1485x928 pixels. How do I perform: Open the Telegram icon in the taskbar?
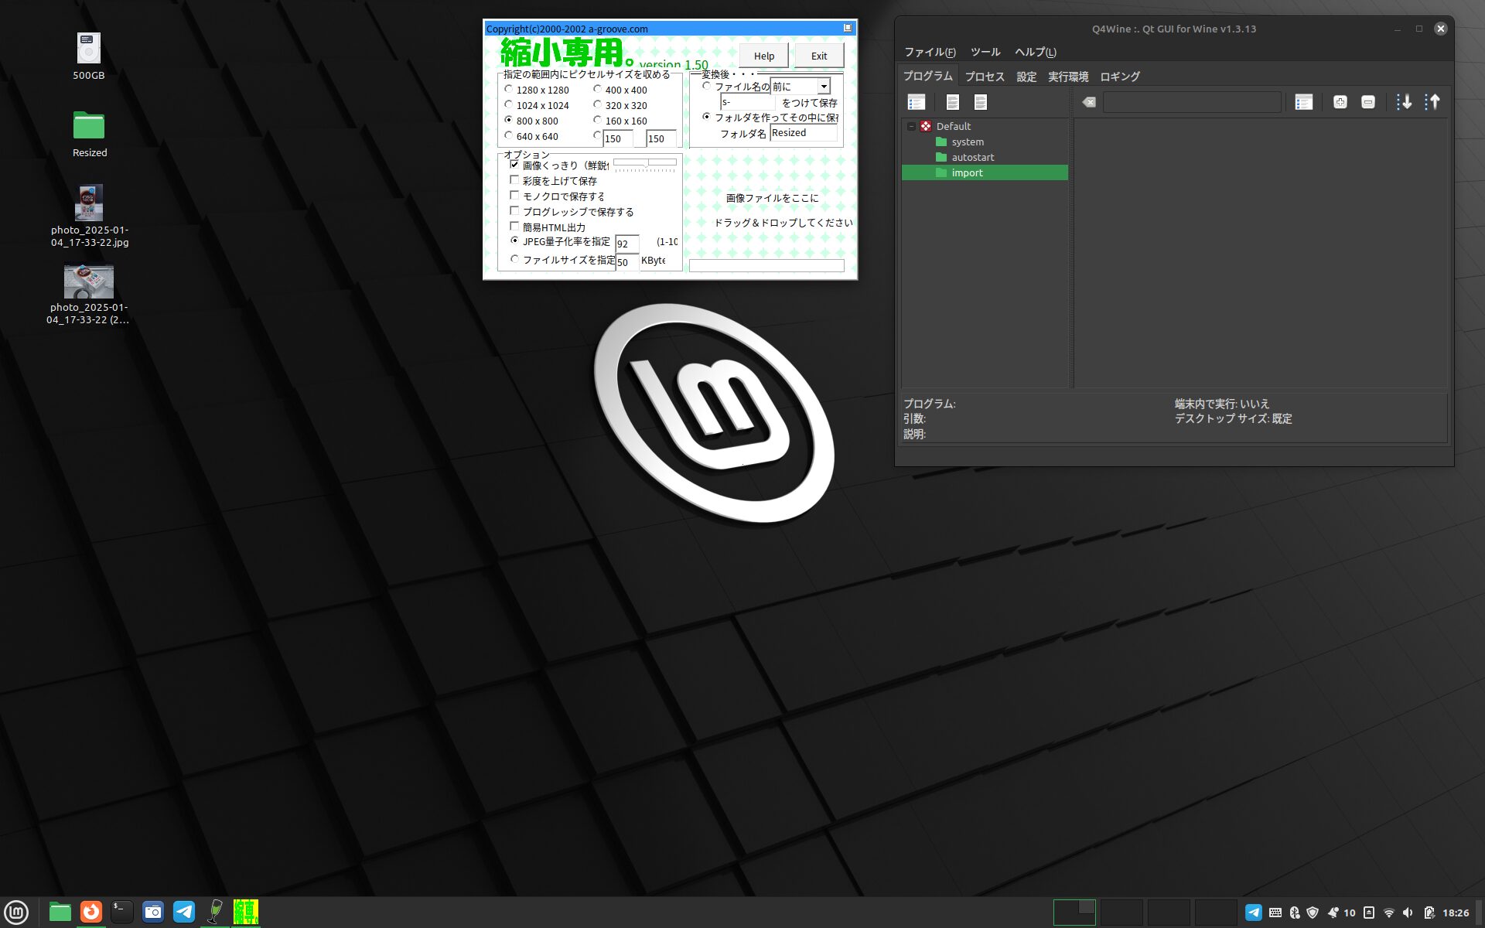click(184, 912)
